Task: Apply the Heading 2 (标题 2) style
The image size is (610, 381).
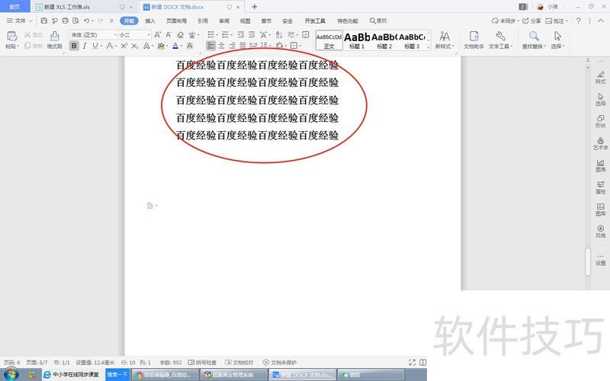Action: pos(384,40)
